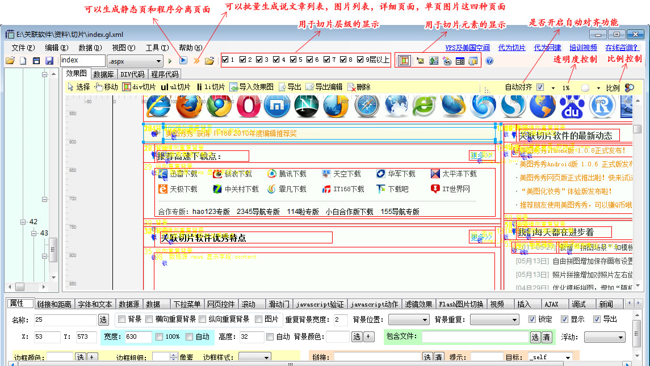Screen dimensions: 650x366
Task: Open the 培训视频 link
Action: (x=583, y=48)
